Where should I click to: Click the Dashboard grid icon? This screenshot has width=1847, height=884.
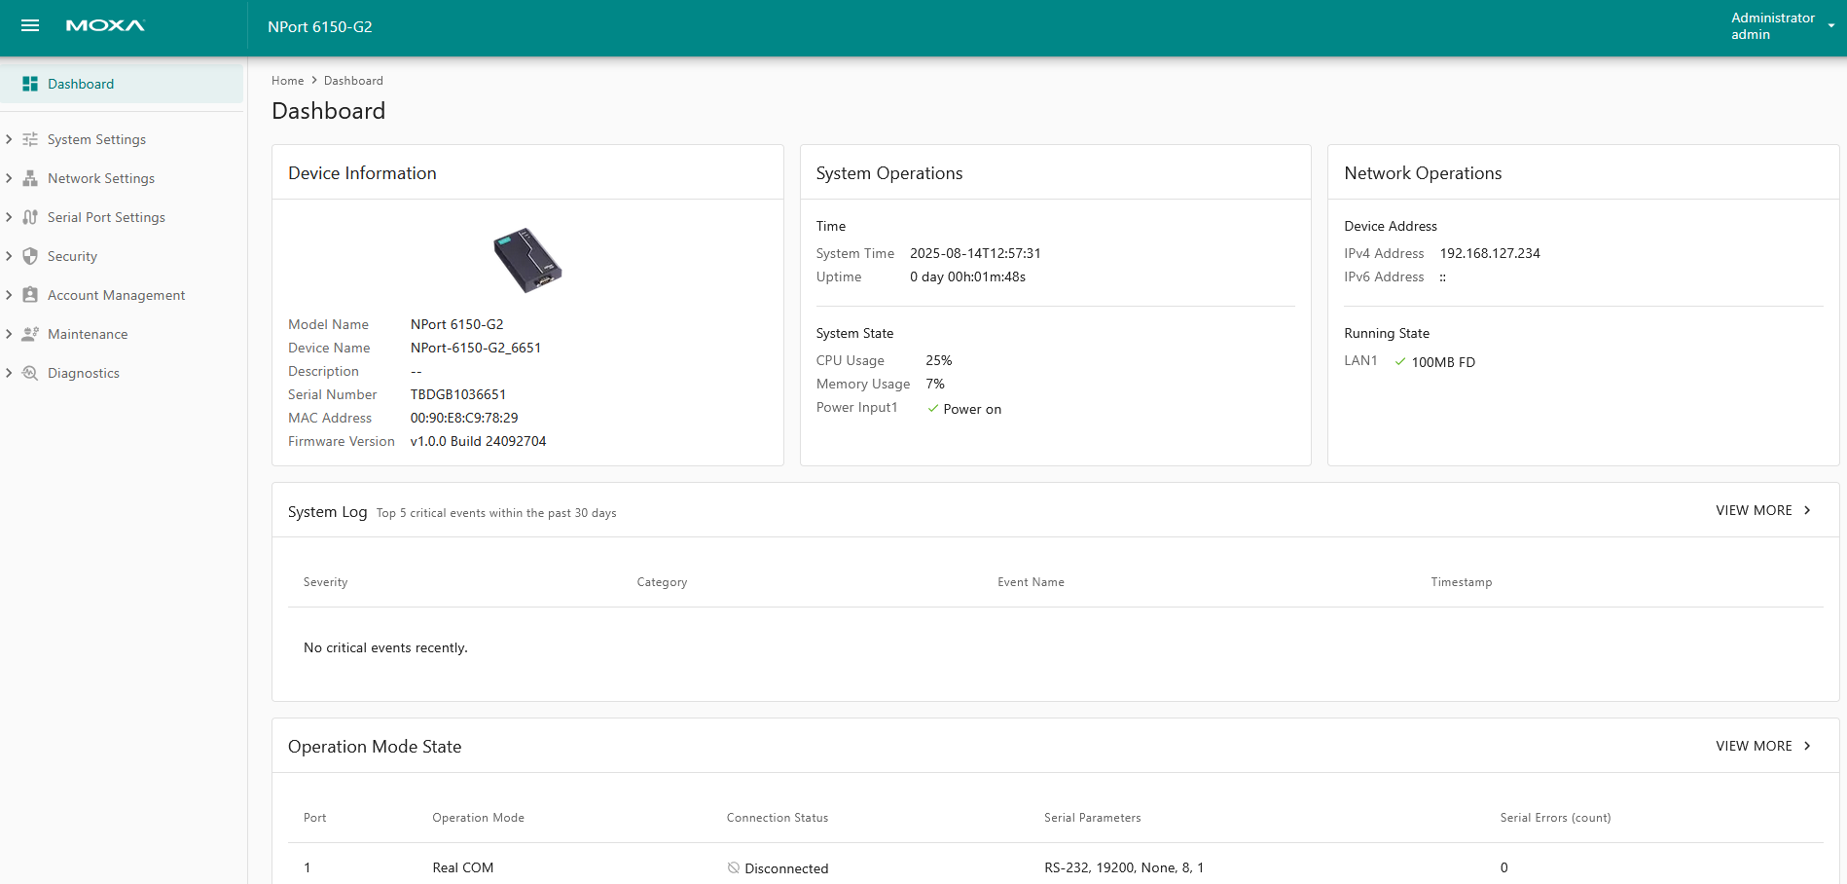pyautogui.click(x=30, y=84)
